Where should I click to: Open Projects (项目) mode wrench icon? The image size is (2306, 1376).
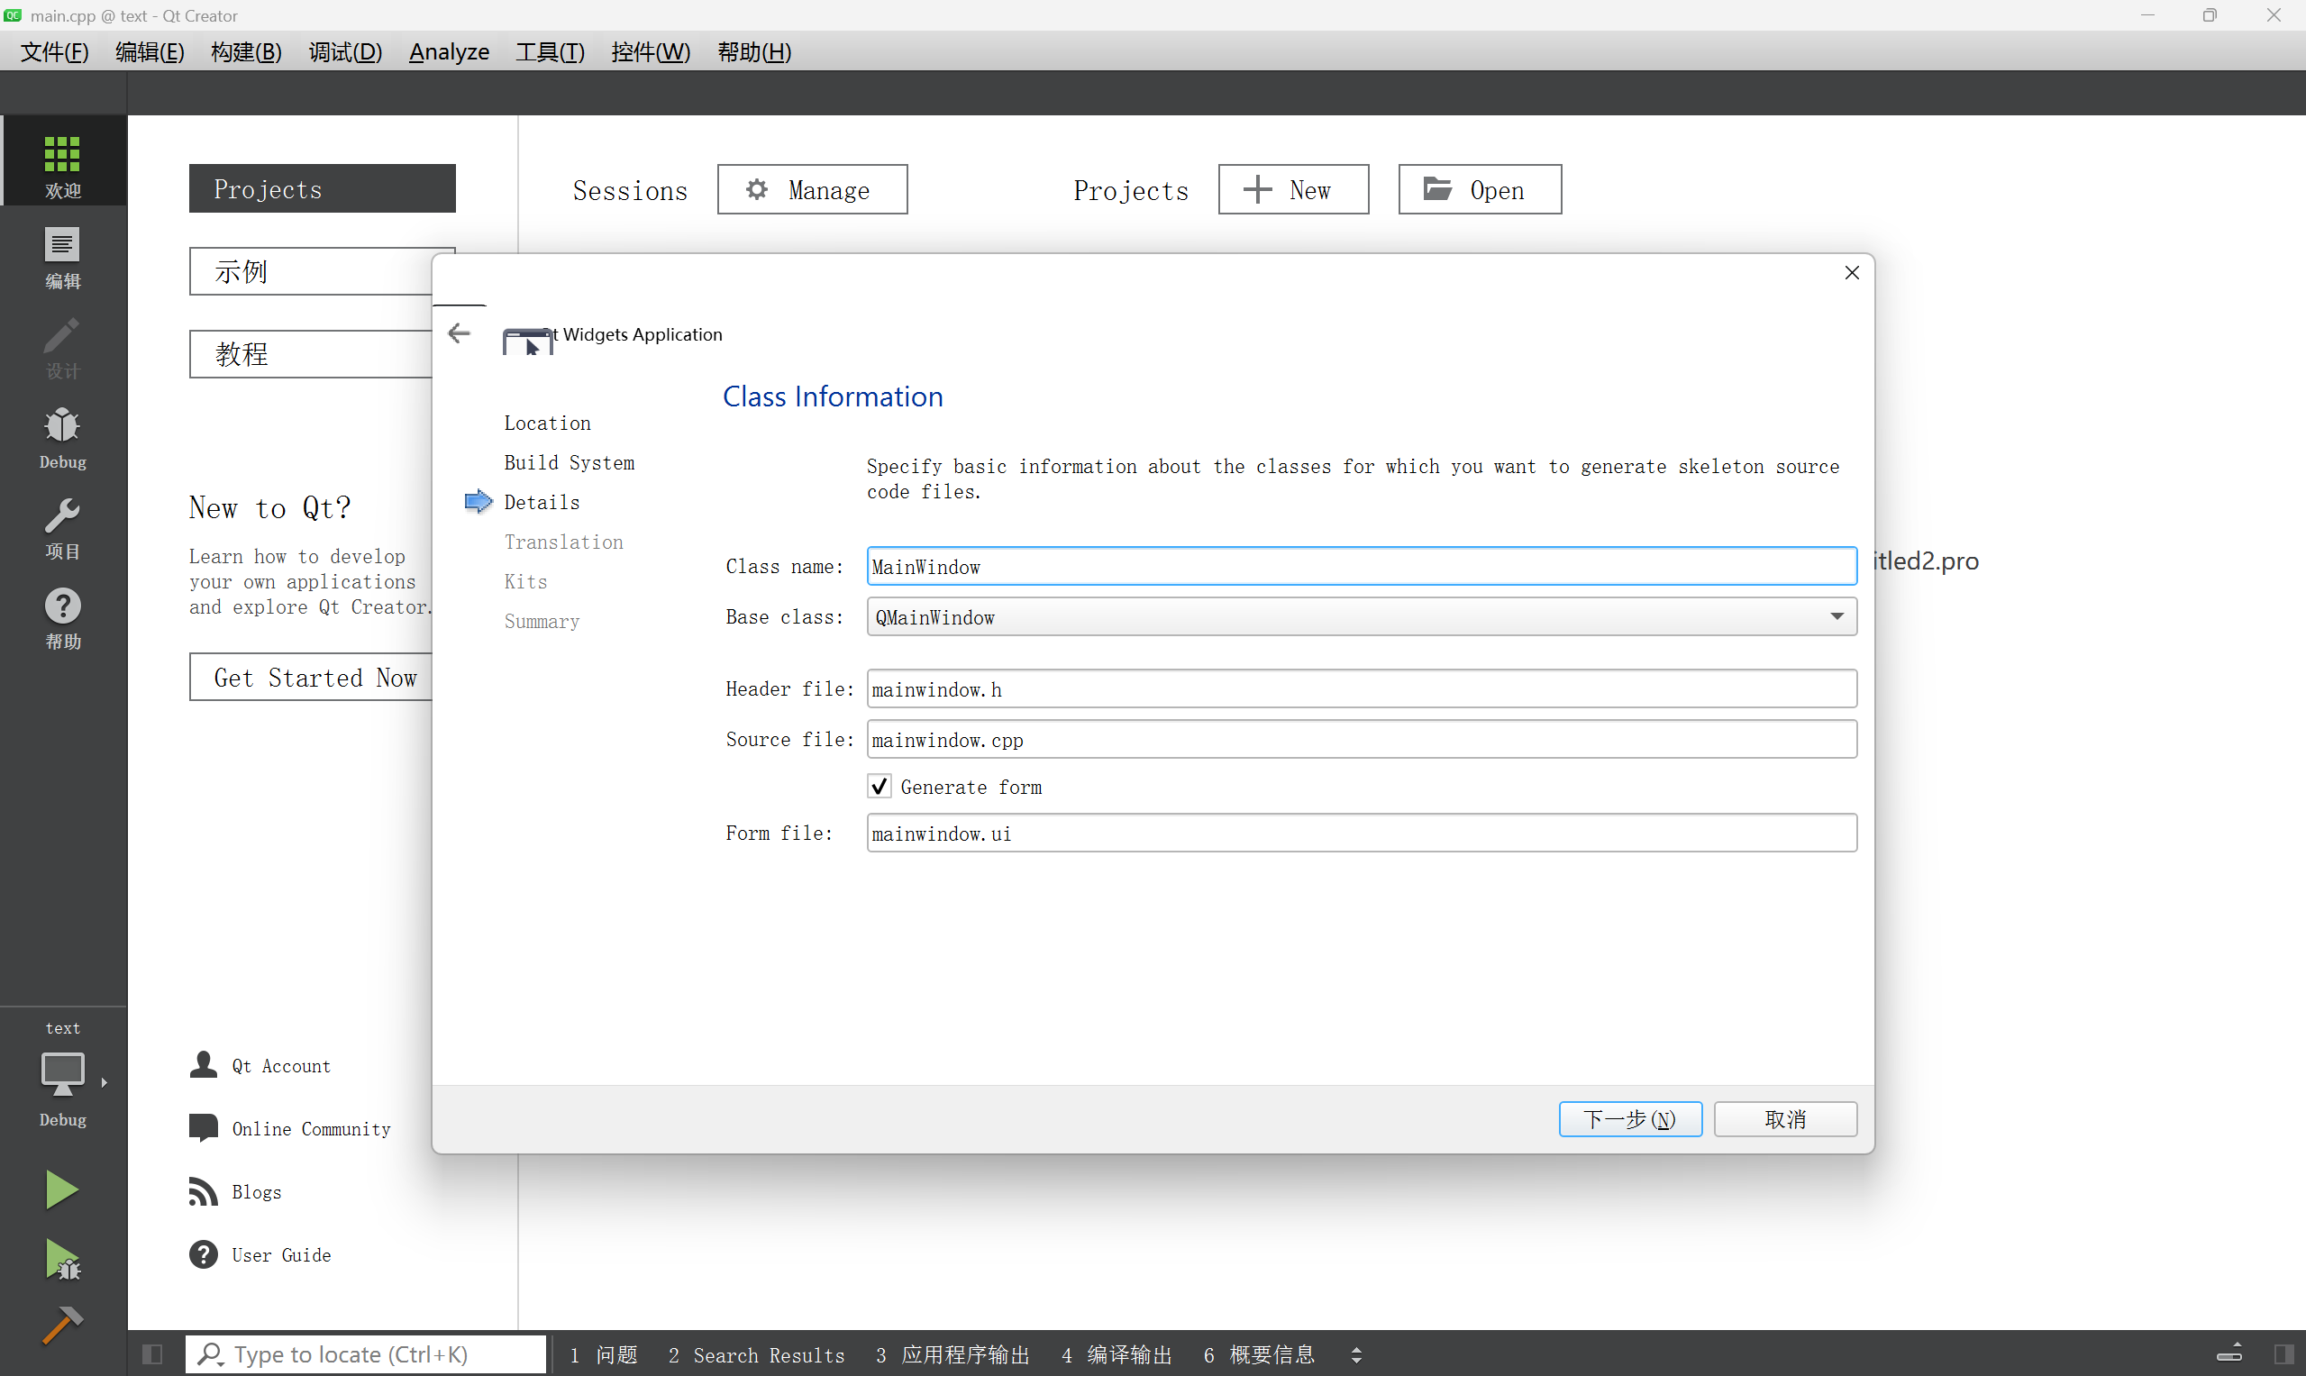(63, 527)
